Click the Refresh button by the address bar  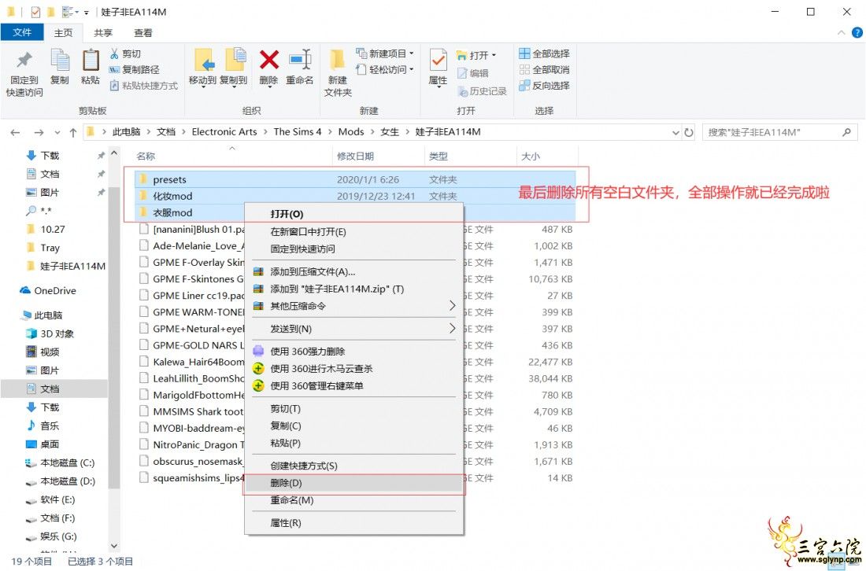coord(688,132)
